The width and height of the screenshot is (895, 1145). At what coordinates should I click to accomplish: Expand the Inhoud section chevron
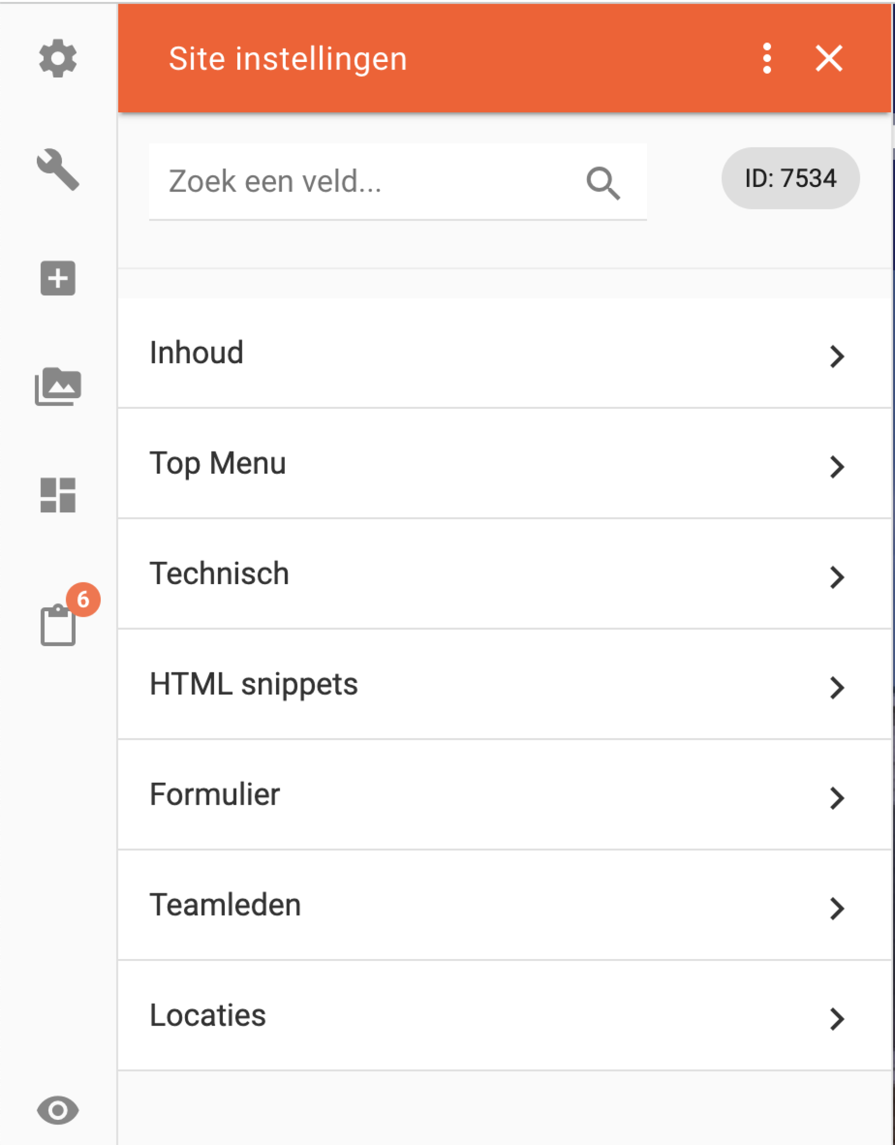tap(837, 357)
